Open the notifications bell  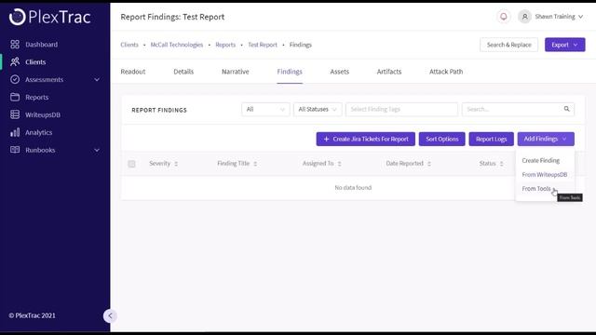pyautogui.click(x=504, y=17)
